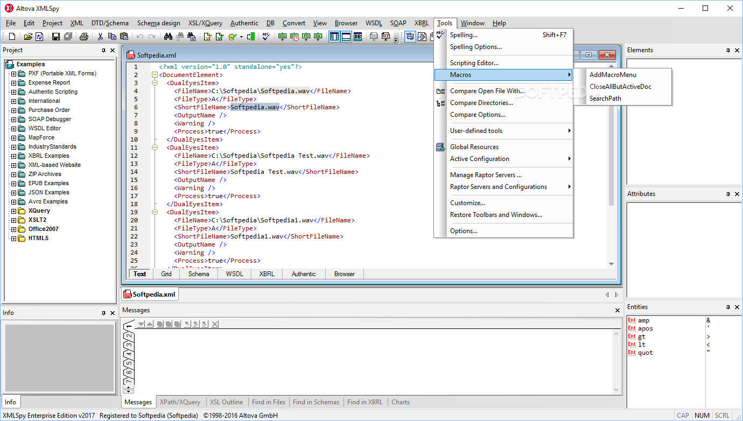Click the Print toolbar icon

(84, 37)
